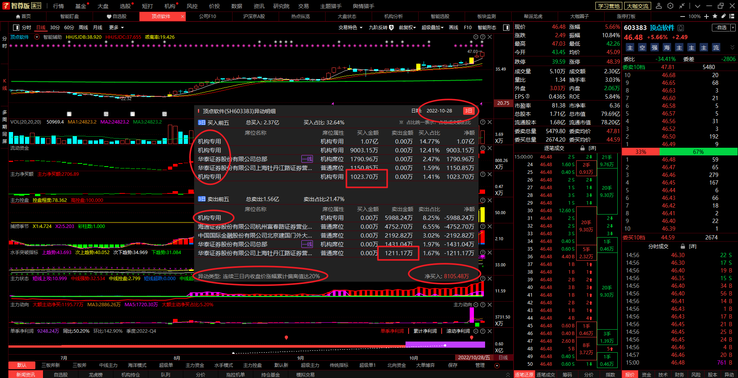
Task: Click the 画线 drawing button
Action: (x=454, y=28)
